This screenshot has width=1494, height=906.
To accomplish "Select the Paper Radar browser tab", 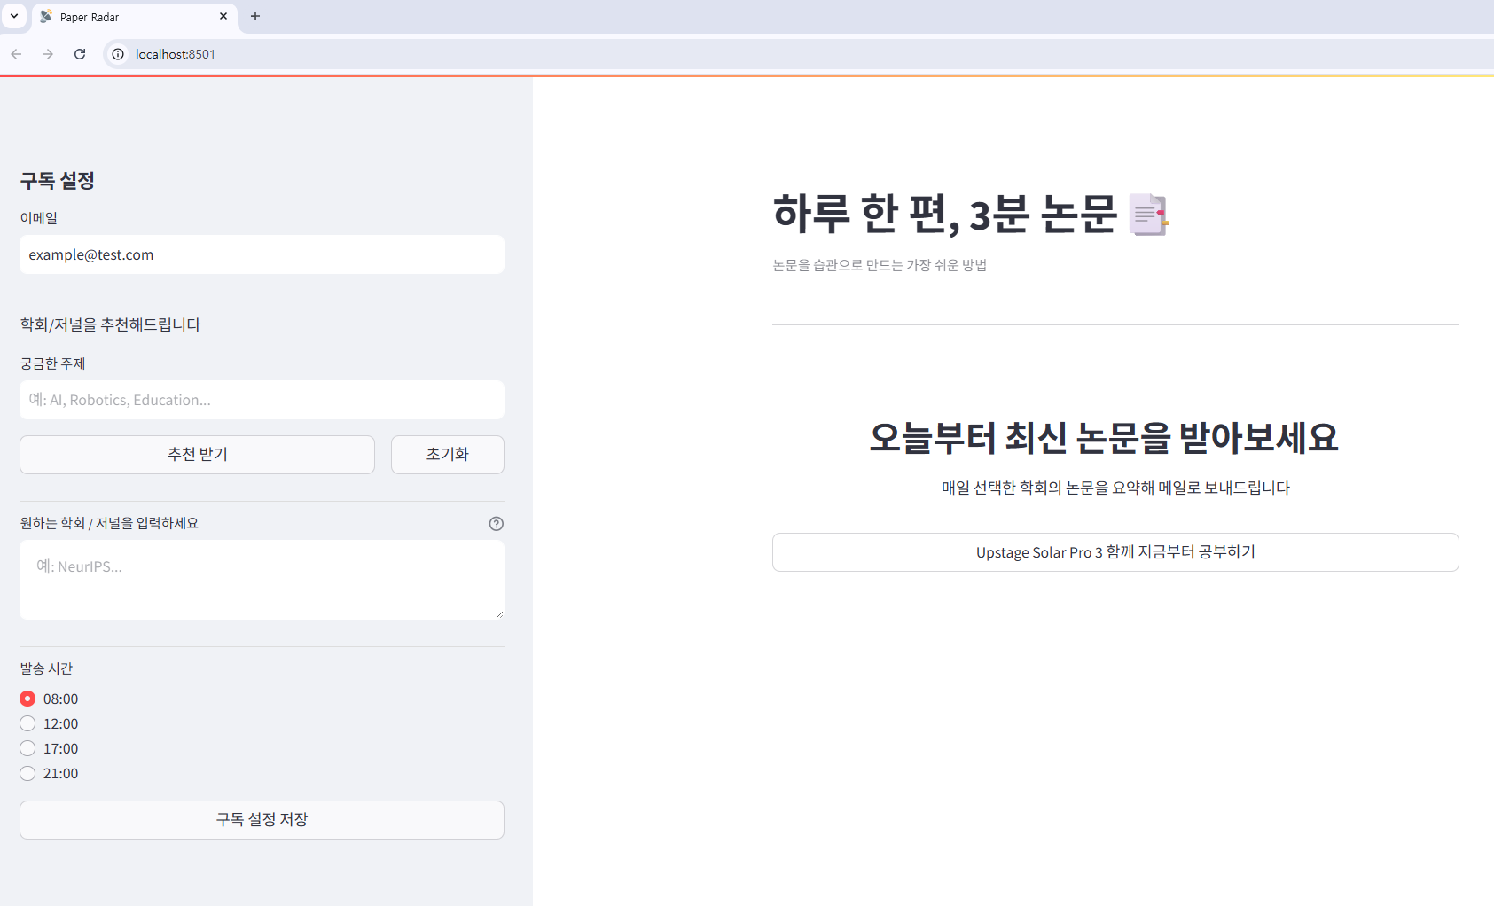I will click(x=135, y=17).
